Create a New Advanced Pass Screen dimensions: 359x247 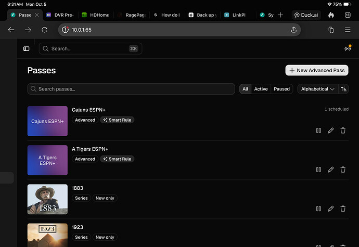[x=317, y=70]
